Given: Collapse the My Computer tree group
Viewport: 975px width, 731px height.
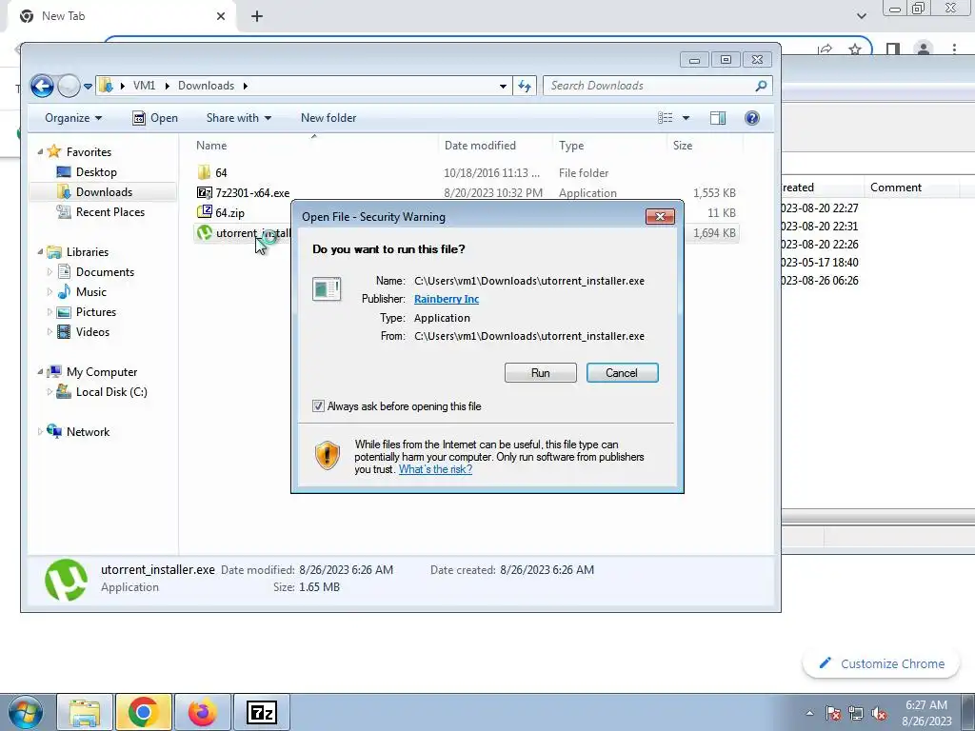Looking at the screenshot, I should click(40, 372).
